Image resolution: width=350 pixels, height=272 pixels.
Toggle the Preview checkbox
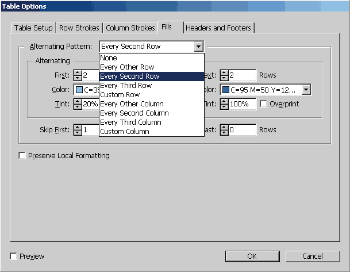(x=13, y=256)
